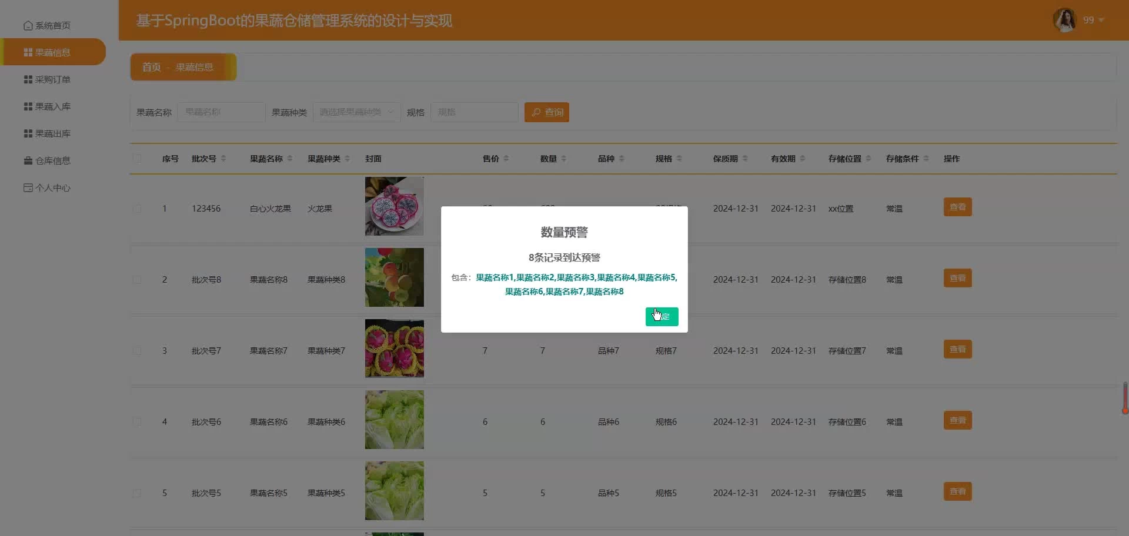Click the grid icon beside 果蔬入库
Viewport: 1129px width, 536px height.
[28, 106]
